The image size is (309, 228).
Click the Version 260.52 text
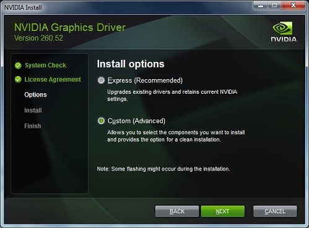point(38,38)
